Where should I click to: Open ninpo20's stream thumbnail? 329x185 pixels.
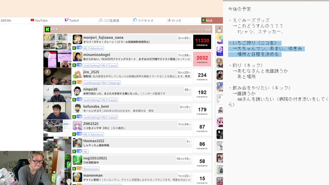click(x=57, y=94)
